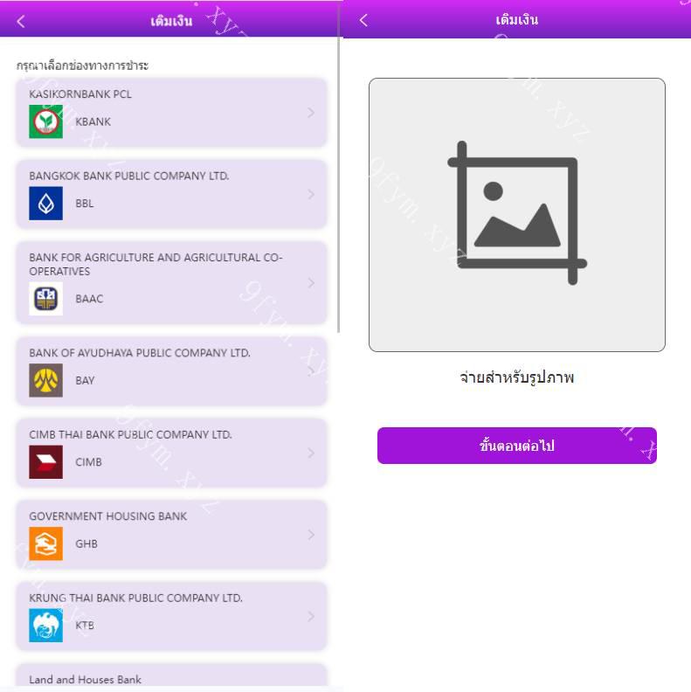The height and width of the screenshot is (692, 691).
Task: Tap the orange GHB housing bank logo
Action: (x=46, y=543)
